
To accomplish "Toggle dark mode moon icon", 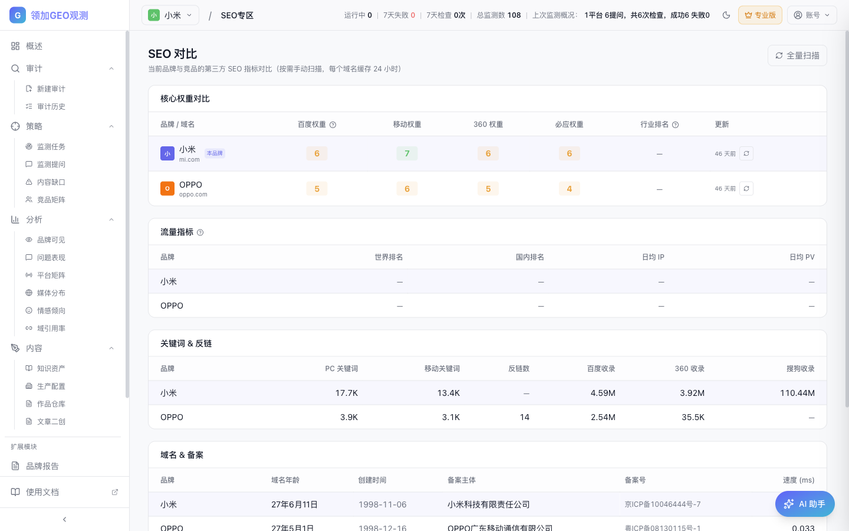I will pos(726,15).
